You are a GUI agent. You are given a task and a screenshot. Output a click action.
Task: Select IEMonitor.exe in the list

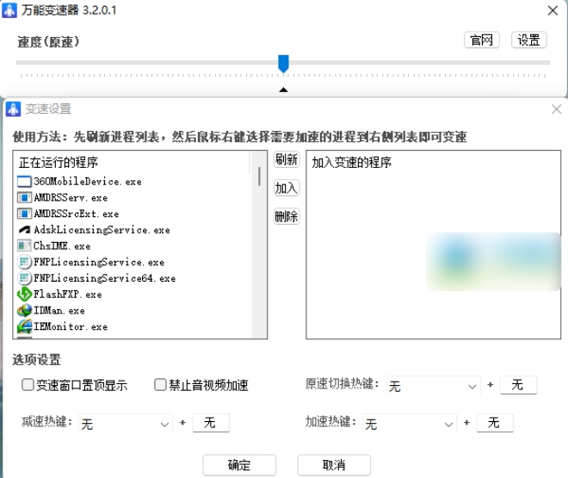(71, 326)
